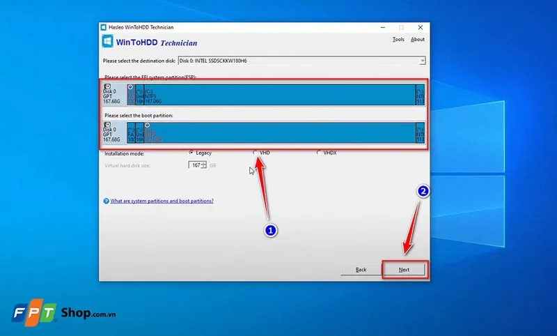
Task: Select the C: NTFS partition in boot partition row
Action: tap(278, 132)
